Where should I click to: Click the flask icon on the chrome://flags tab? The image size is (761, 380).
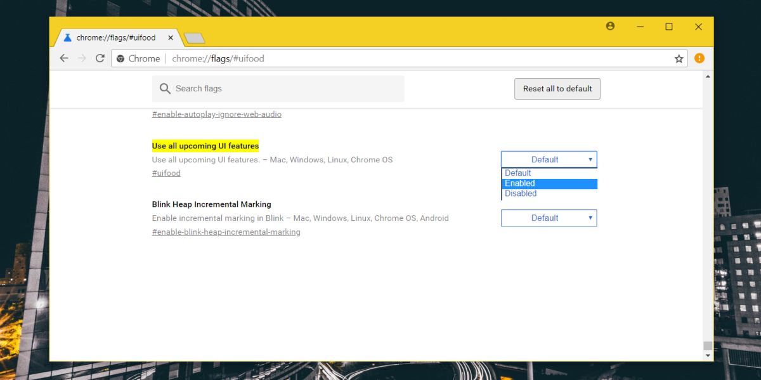(x=68, y=37)
